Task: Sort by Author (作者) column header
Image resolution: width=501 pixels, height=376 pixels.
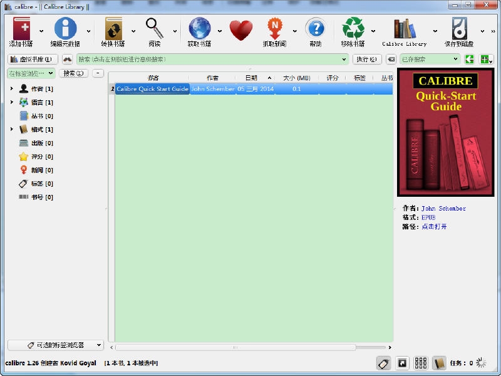Action: (x=212, y=78)
